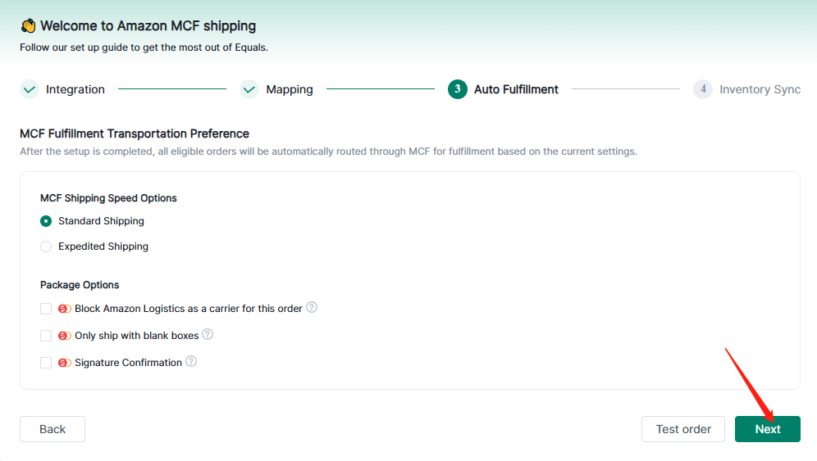Image resolution: width=817 pixels, height=461 pixels.
Task: Tick the Signature Confirmation checkbox
Action: click(x=46, y=363)
